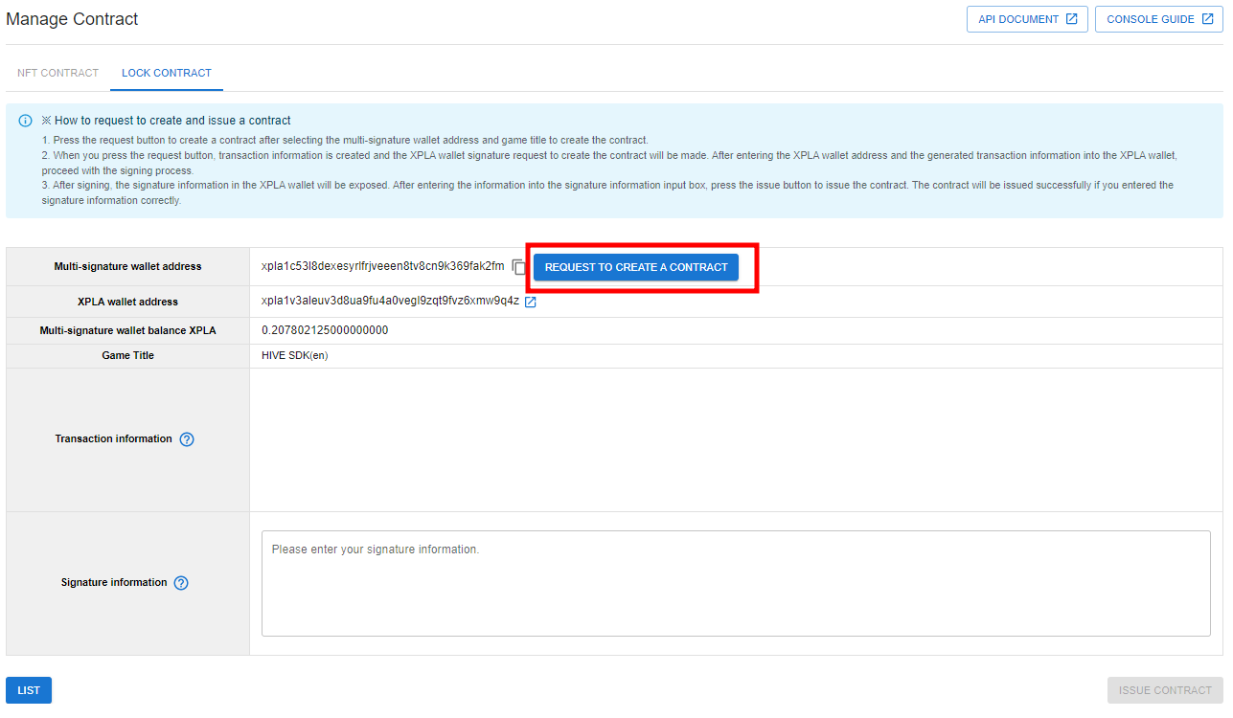The width and height of the screenshot is (1233, 718).
Task: Click the Signature information label text
Action: pos(114,582)
